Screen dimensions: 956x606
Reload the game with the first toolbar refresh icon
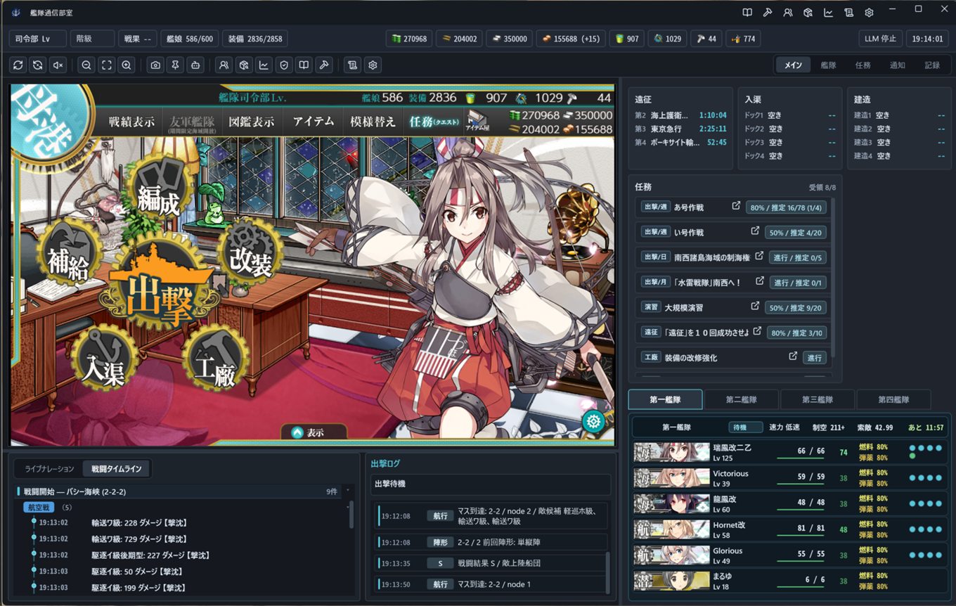coord(18,65)
